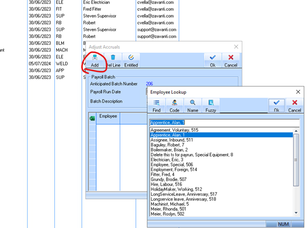This screenshot has width=308, height=228.
Task: Click the Excel export icon in grid
Action: click(92, 118)
